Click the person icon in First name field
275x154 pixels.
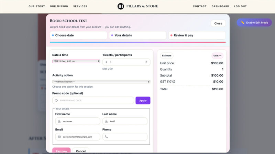59,121
